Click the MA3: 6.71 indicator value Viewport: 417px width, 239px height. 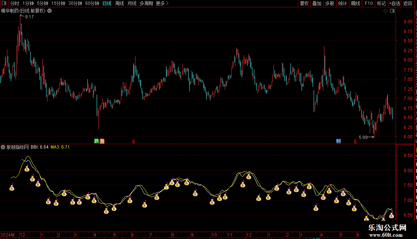60,147
